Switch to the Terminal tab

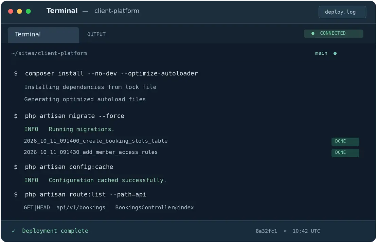(x=43, y=35)
